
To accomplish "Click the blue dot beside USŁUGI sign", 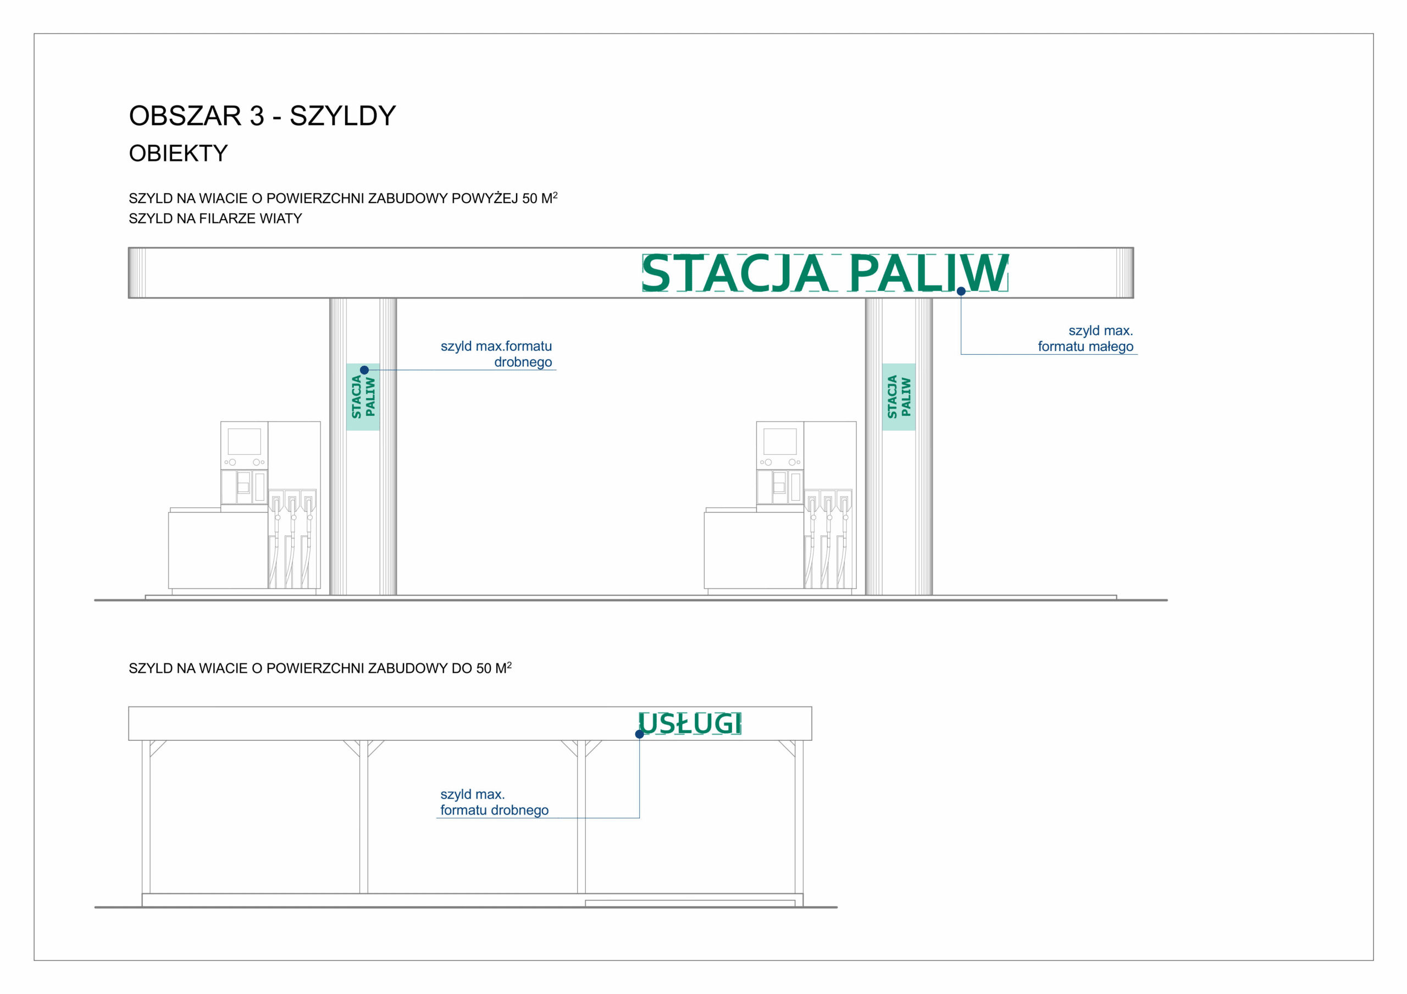I will [x=639, y=734].
